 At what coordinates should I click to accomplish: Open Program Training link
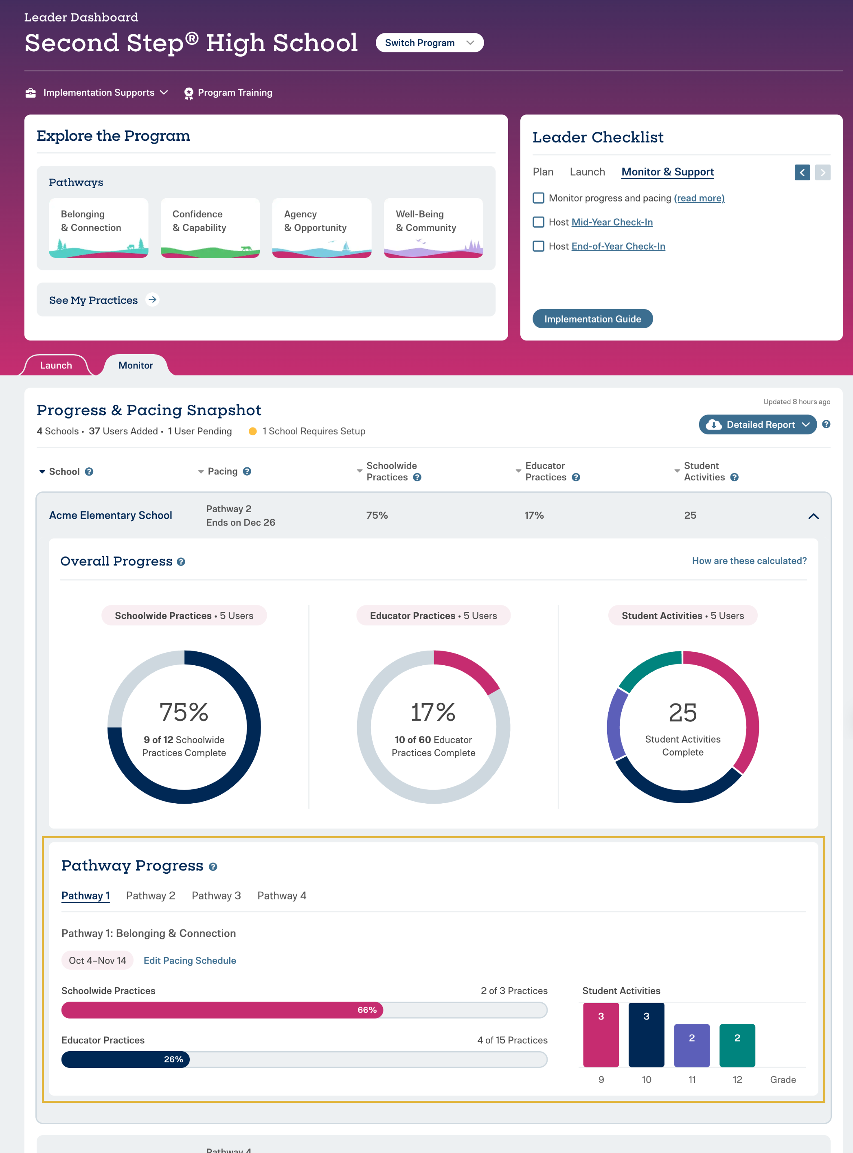coord(235,92)
